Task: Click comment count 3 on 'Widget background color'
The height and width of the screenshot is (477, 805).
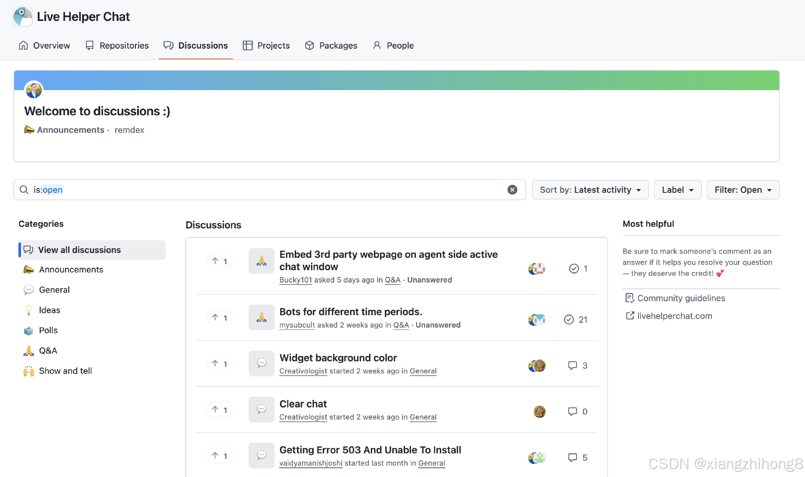Action: [578, 366]
